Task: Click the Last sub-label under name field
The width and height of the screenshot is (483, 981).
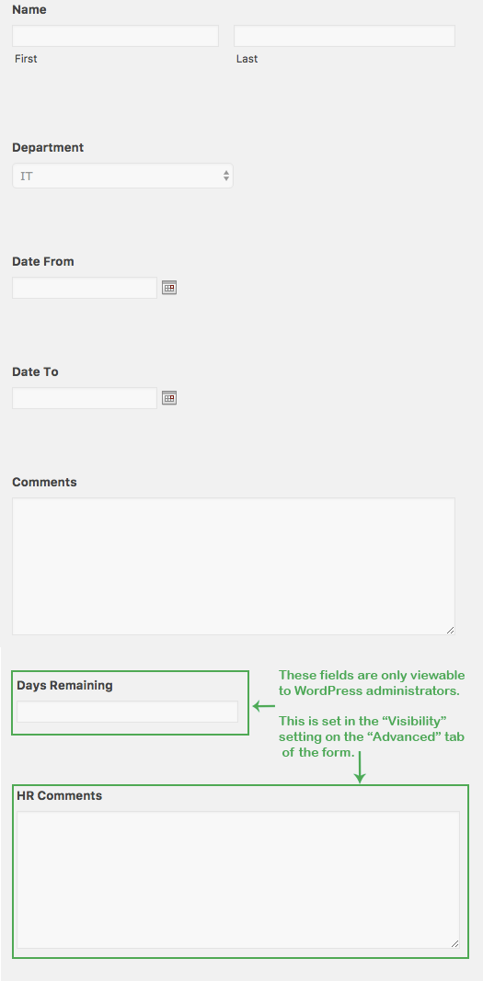Action: coord(247,59)
